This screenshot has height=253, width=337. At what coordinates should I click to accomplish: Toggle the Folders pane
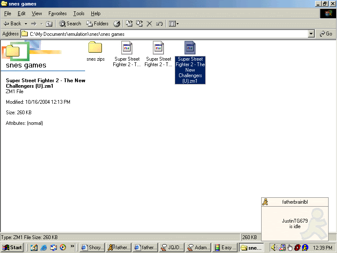[97, 24]
